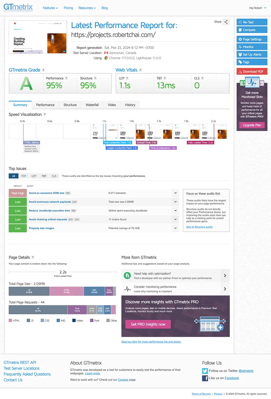The image size is (271, 399).
Task: Open the History tab
Action: point(130,105)
